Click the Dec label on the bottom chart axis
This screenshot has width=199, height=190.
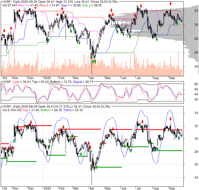pyautogui.click(x=31, y=188)
